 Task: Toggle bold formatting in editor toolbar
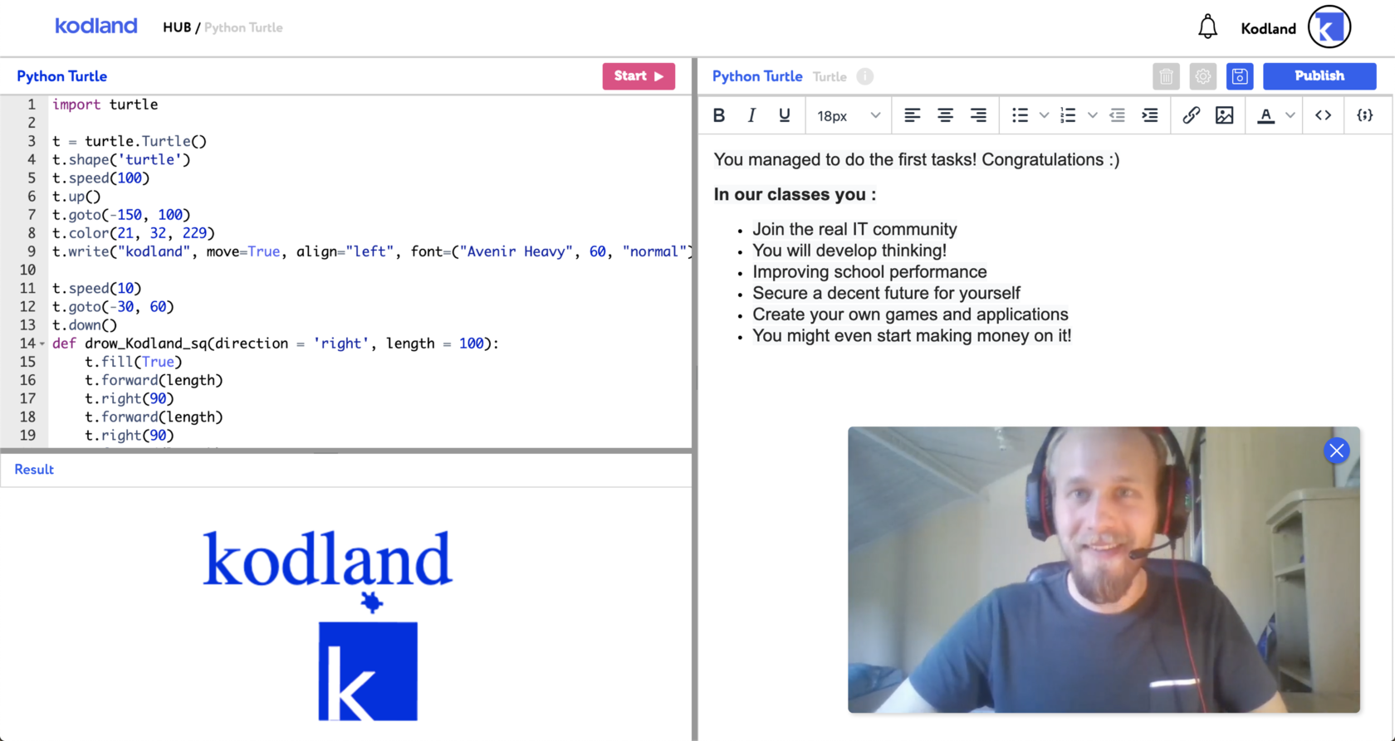click(x=719, y=115)
